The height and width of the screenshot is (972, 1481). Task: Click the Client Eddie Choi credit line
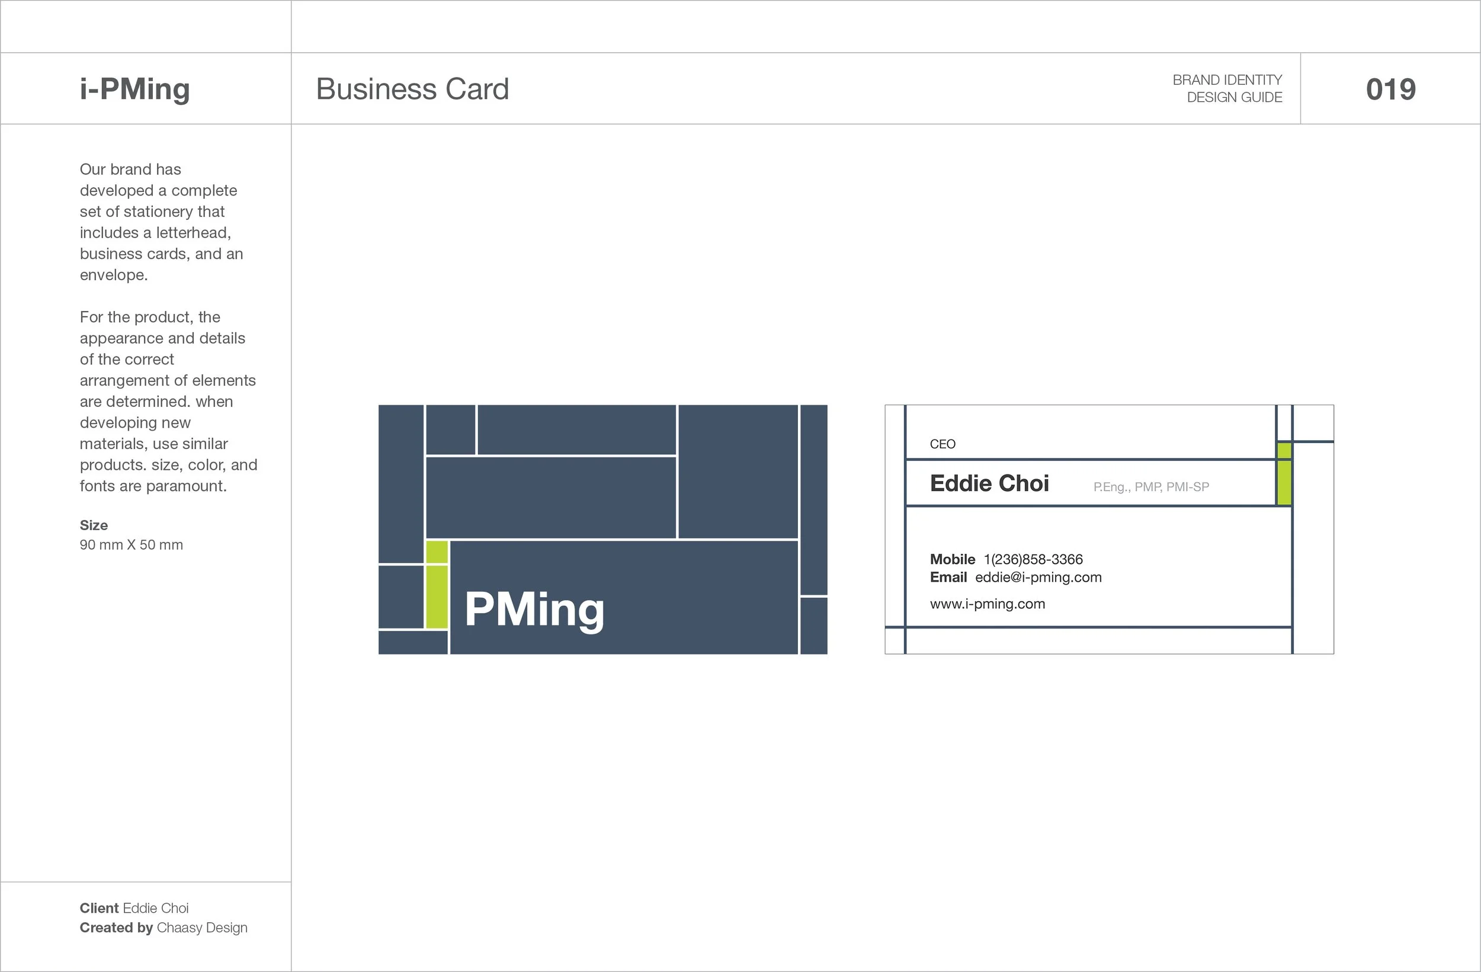point(134,909)
